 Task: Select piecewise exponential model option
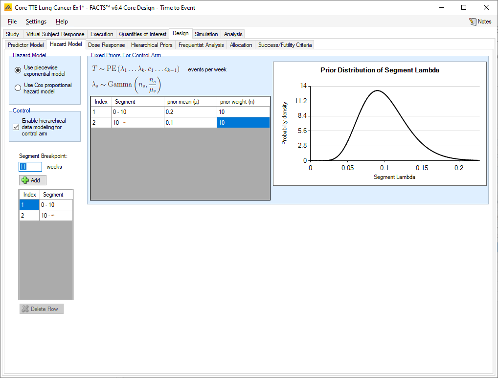[x=18, y=70]
